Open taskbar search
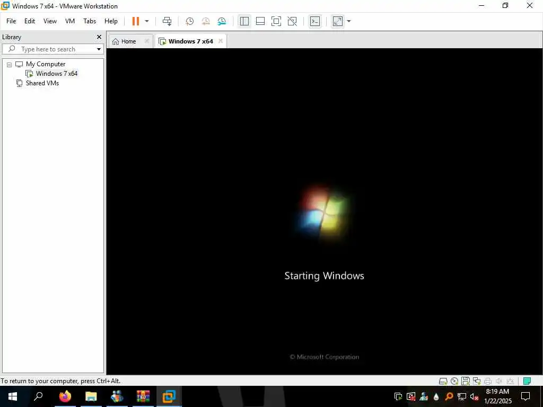Screen dimensions: 543x407 [x=38, y=396]
